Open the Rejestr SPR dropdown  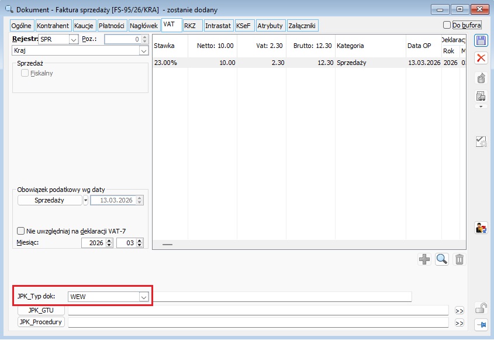coord(74,39)
